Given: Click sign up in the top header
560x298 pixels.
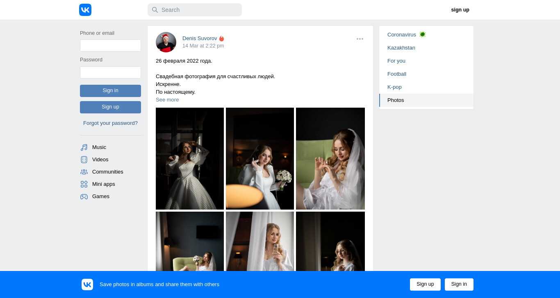Looking at the screenshot, I should click(x=460, y=10).
